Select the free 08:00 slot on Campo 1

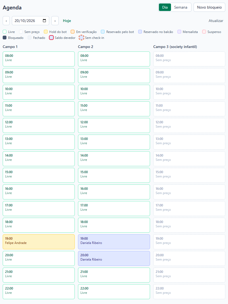point(39,59)
